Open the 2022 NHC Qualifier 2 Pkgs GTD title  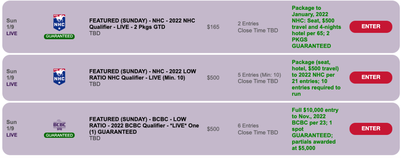point(142,23)
